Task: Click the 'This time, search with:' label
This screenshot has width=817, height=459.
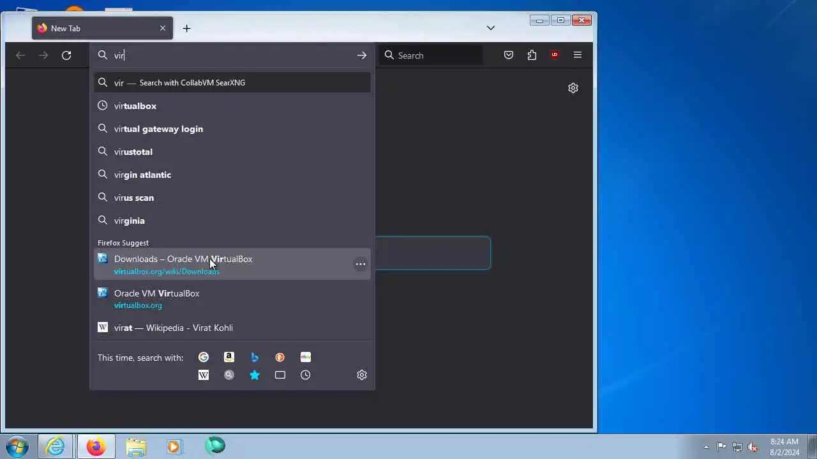Action: (140, 358)
